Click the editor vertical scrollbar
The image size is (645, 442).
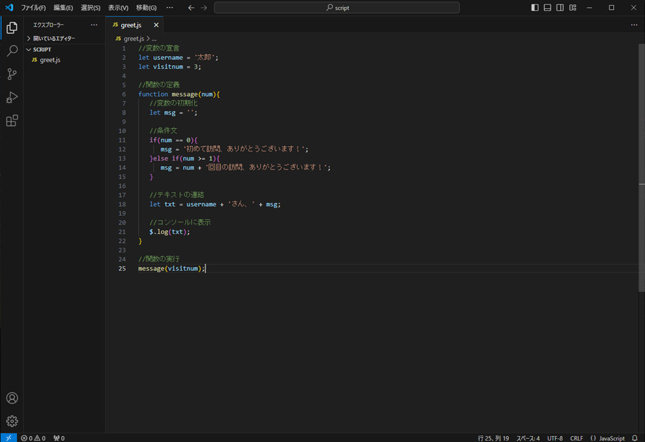click(x=641, y=161)
